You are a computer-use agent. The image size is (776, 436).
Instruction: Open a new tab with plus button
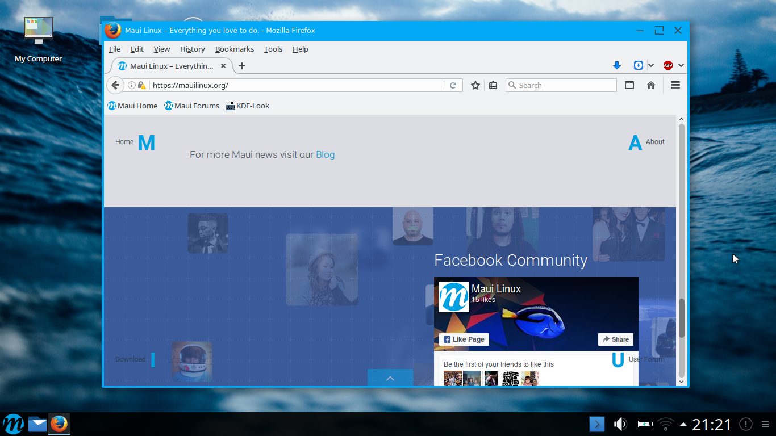point(242,66)
